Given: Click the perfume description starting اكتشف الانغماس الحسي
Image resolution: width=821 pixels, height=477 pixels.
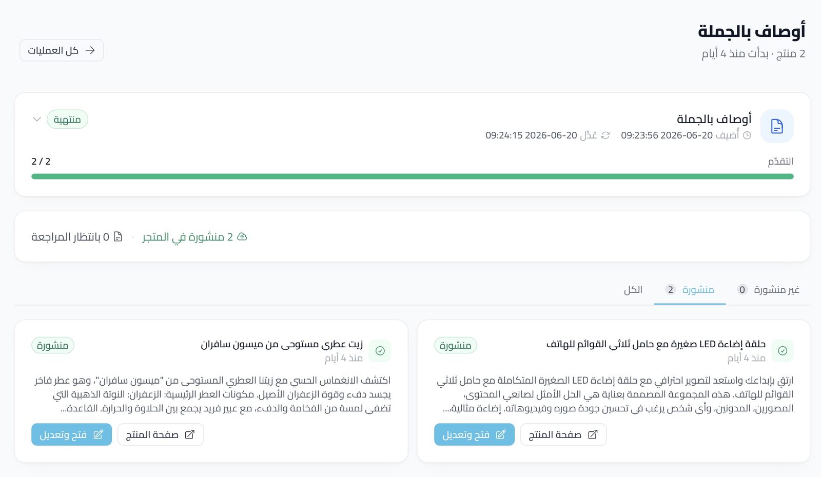Looking at the screenshot, I should [x=212, y=394].
